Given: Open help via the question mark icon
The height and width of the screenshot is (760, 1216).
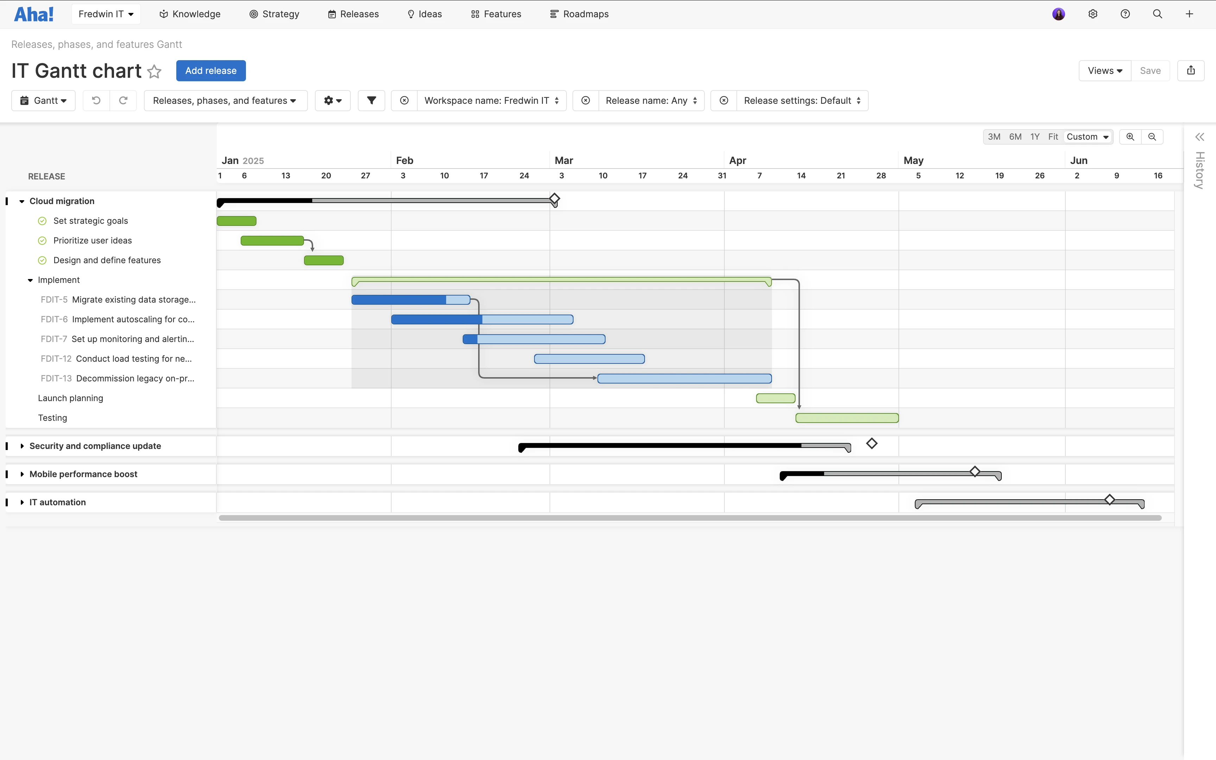Looking at the screenshot, I should point(1125,14).
